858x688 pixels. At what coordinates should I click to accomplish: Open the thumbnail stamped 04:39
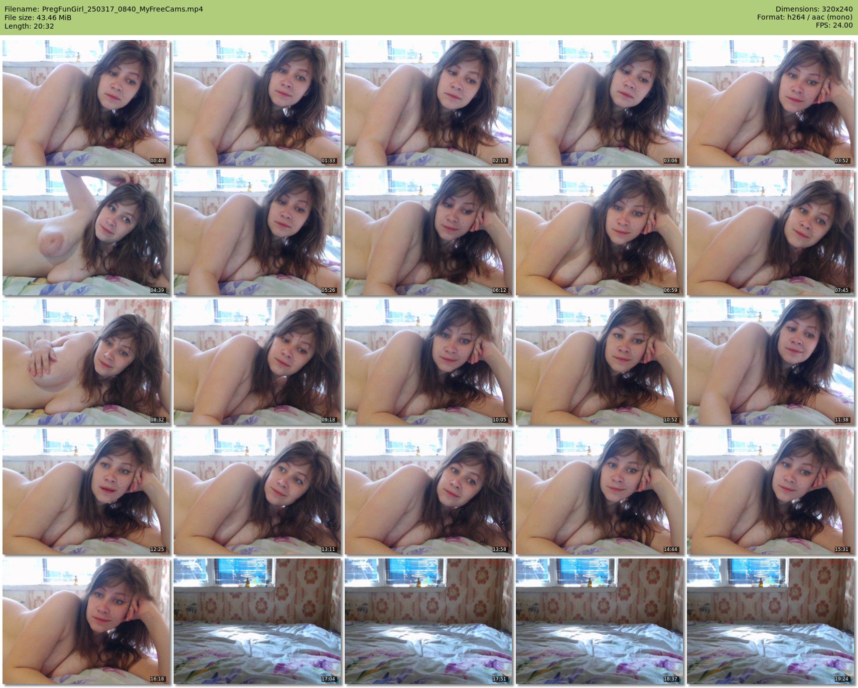click(86, 233)
